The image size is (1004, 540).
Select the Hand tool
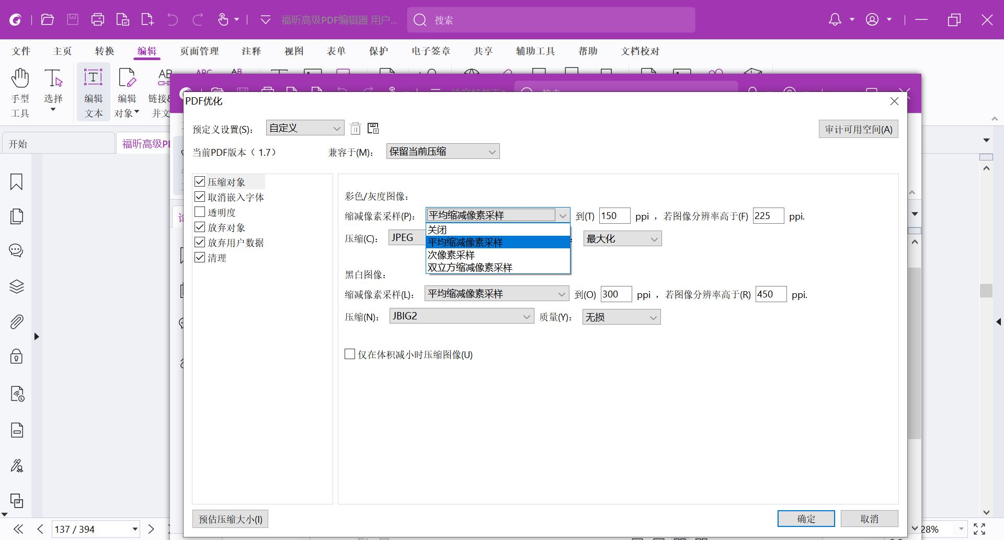[x=20, y=92]
